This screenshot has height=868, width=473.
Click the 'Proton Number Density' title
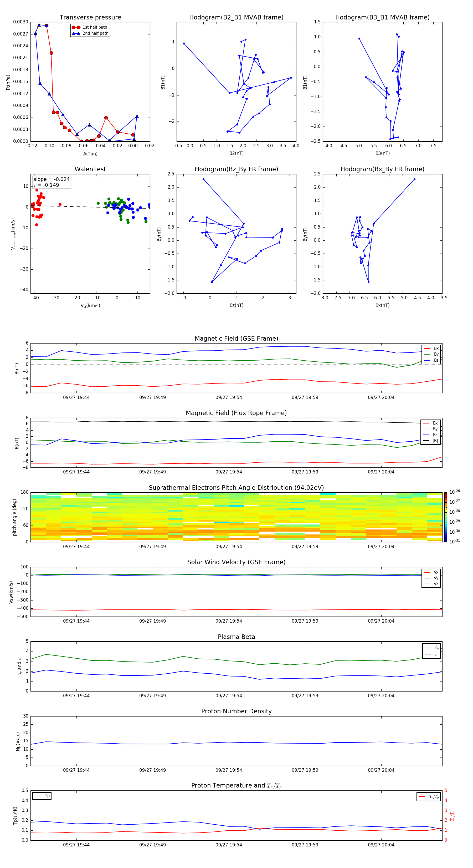coord(236,712)
